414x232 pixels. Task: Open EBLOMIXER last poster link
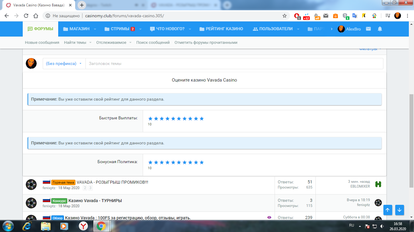point(360,186)
